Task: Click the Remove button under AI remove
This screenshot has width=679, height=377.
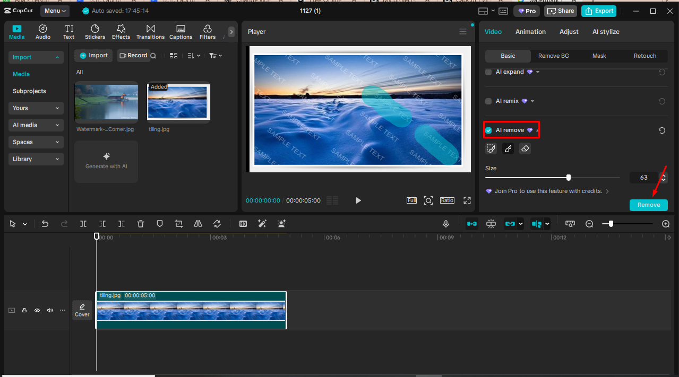Action: click(x=648, y=205)
